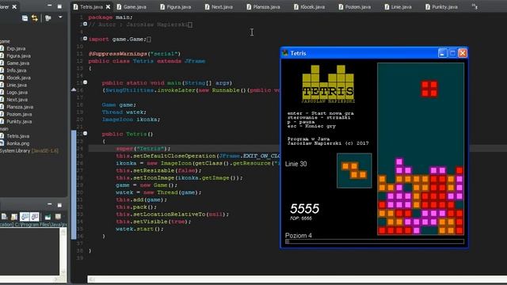Click Tetris window title bar icon
This screenshot has height=285, width=507.
point(285,53)
